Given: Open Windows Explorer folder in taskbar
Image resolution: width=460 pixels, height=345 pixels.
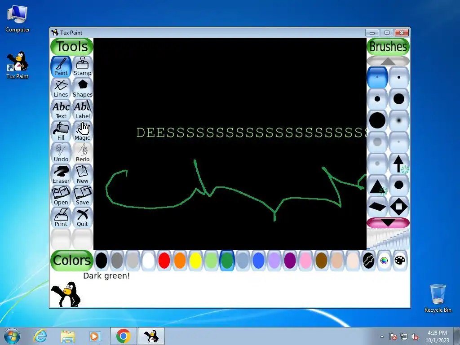Looking at the screenshot, I should point(68,336).
